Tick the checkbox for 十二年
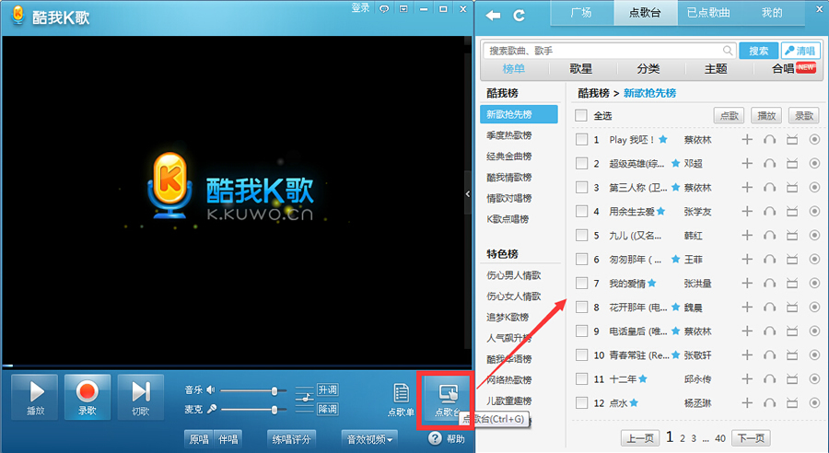This screenshot has width=829, height=453. tap(581, 379)
